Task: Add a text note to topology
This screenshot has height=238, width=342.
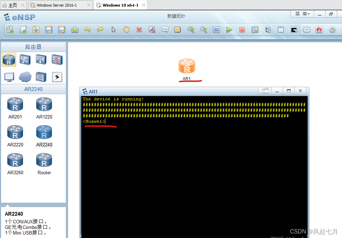Action: 165,30
